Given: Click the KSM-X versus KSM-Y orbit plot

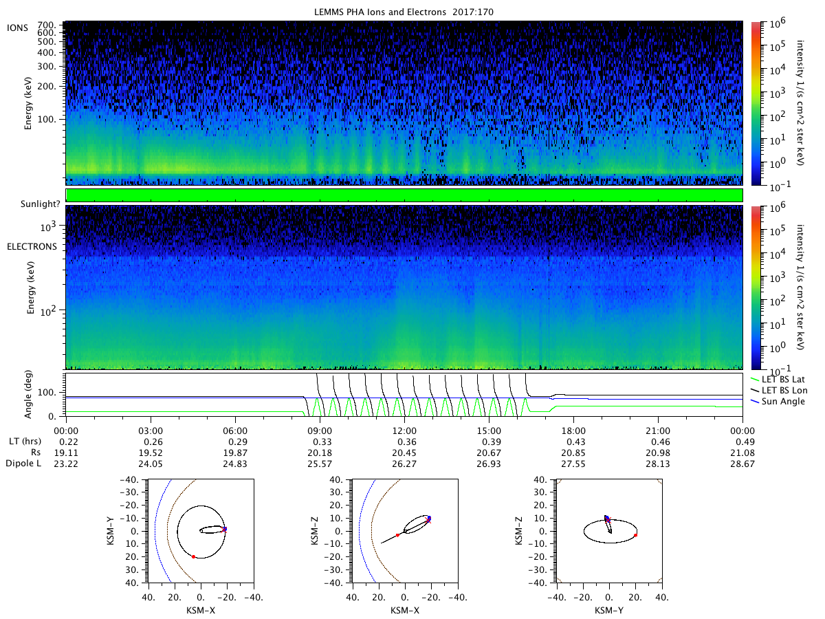Looking at the screenshot, I should pyautogui.click(x=201, y=531).
